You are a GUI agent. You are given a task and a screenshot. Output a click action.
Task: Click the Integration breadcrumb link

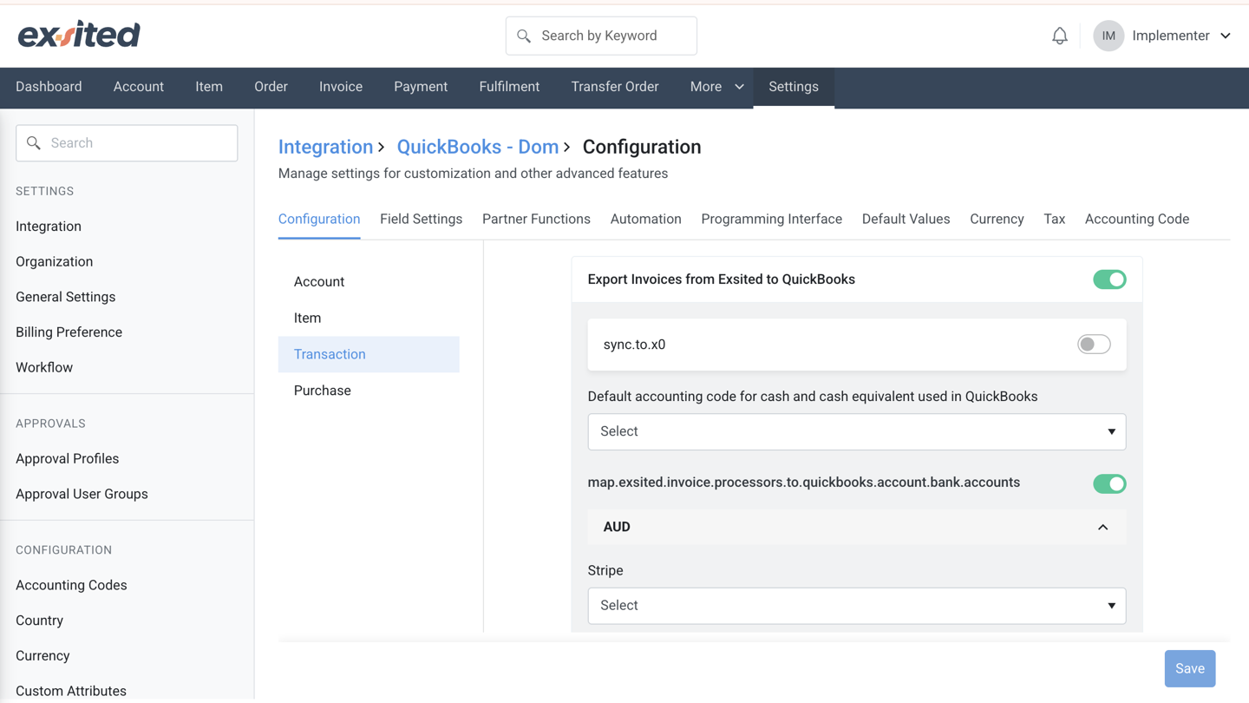click(x=325, y=147)
